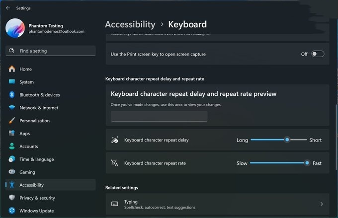Click the Keyboard character repeat delay slider
The height and width of the screenshot is (218, 338).
[278, 140]
